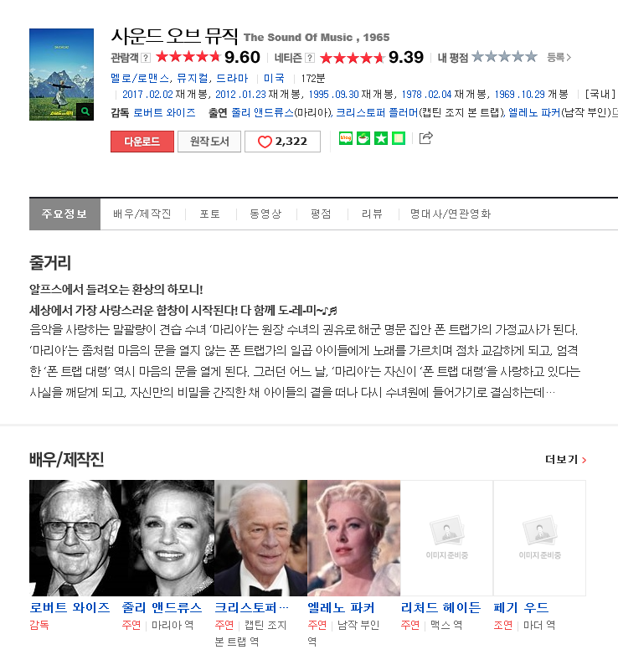Click the magnifier icon on movie poster
618x660 pixels.
tap(85, 111)
